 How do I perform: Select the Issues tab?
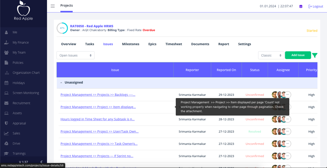(108, 44)
